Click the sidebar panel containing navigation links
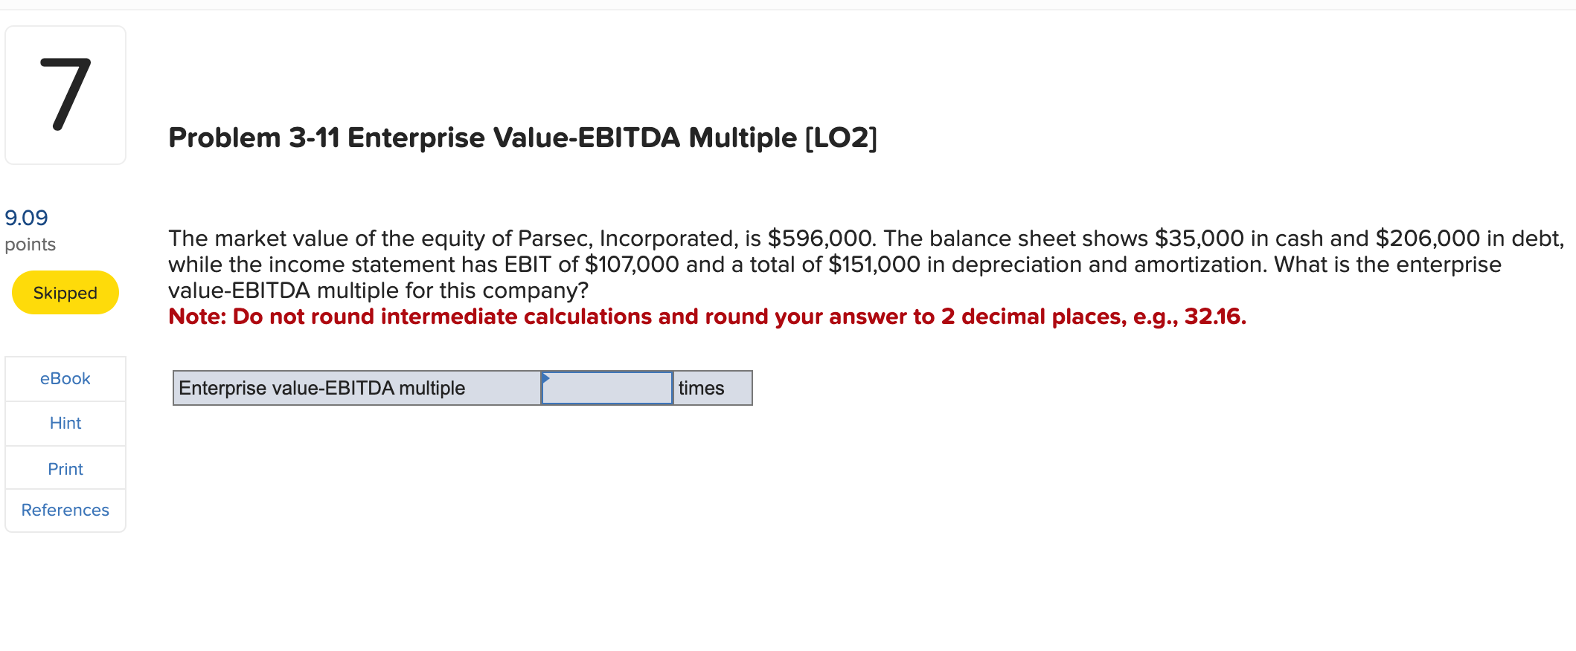 [65, 444]
